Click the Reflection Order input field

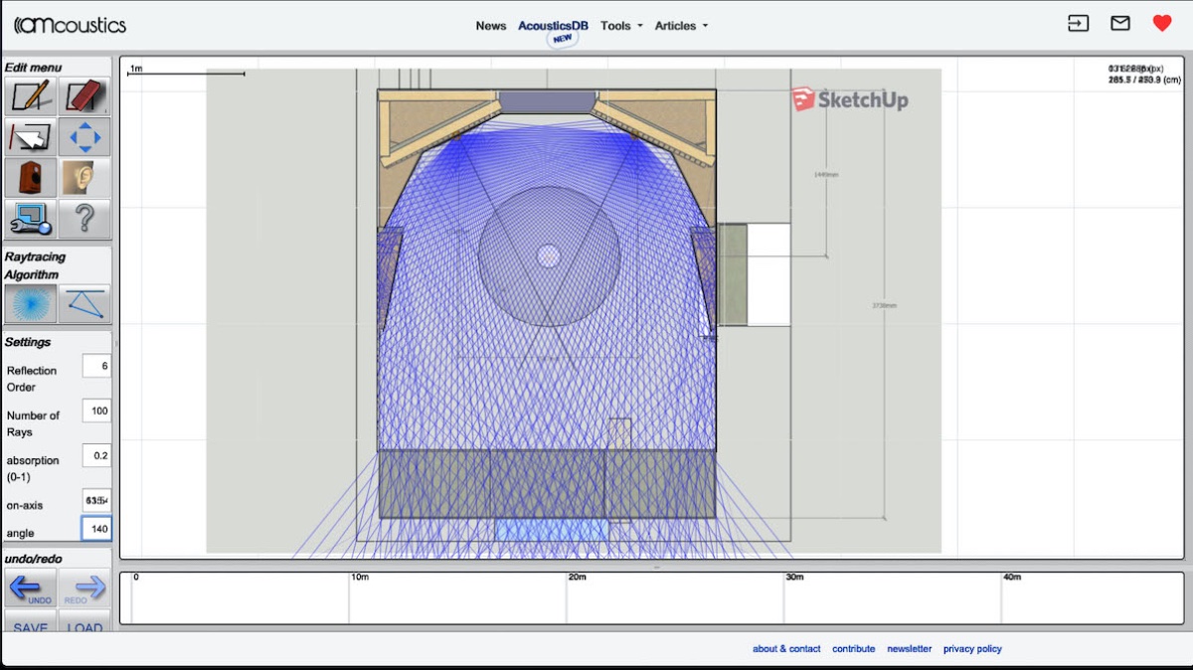[x=96, y=366]
